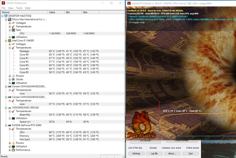This screenshot has width=236, height=158.
Task: Click the Powers flame icon under Intel Core i5
Action: pyautogui.click(x=13, y=76)
